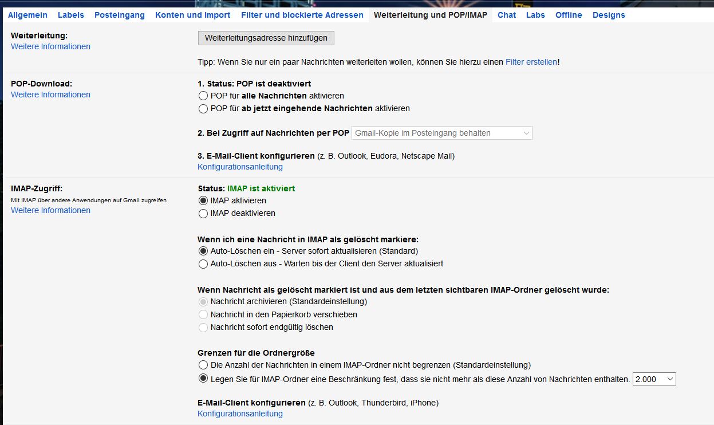Viewport: 714px width, 425px height.
Task: Open Weitere Informationen under Weiterleitung
Action: 50,46
